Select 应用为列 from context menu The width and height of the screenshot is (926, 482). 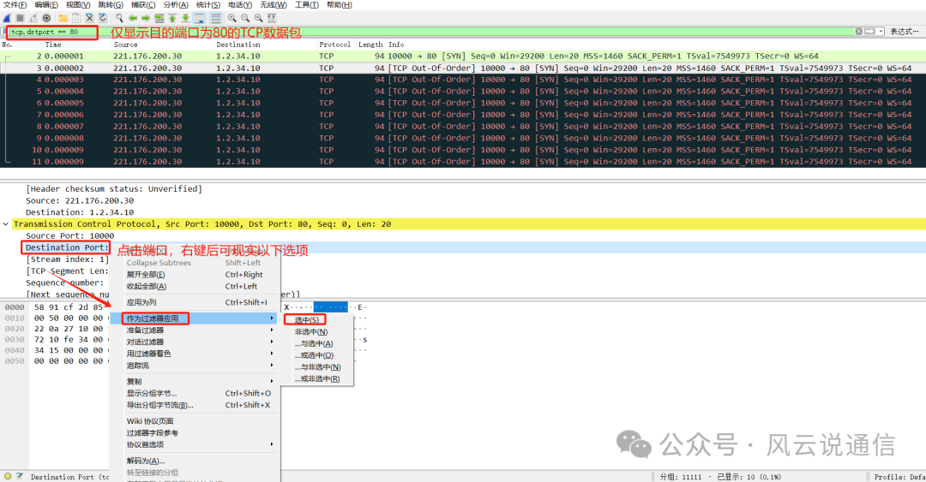click(141, 302)
